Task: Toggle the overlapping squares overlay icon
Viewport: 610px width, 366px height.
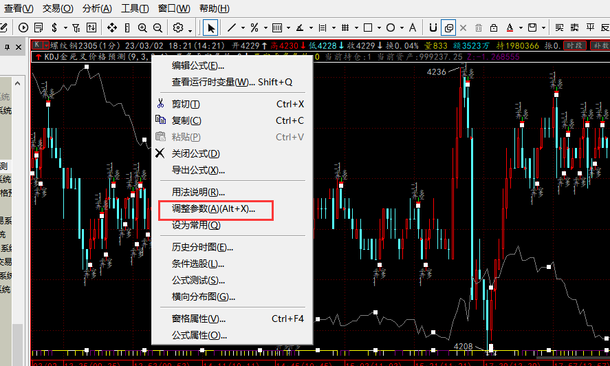Action: (448, 28)
